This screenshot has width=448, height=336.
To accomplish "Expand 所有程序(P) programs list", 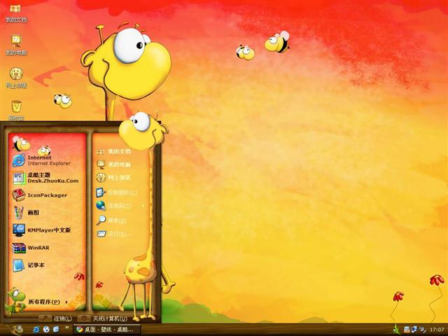I will tap(43, 302).
